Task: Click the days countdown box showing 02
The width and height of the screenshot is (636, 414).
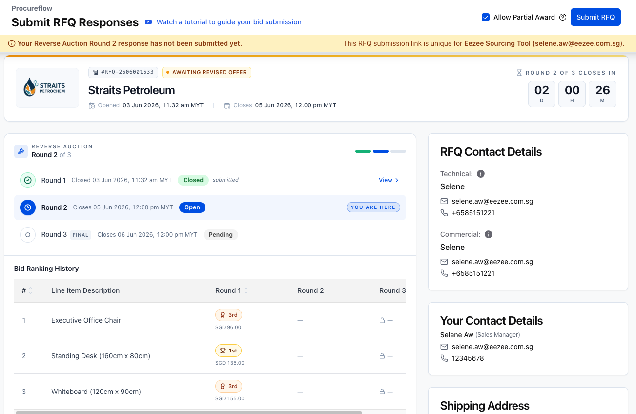Action: pos(542,94)
